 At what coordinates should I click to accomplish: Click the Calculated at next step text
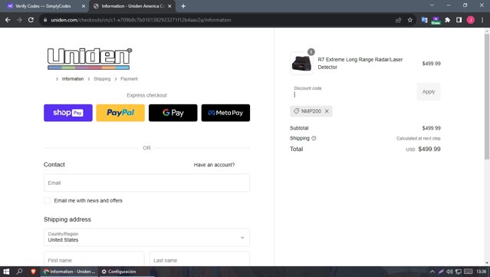click(x=419, y=138)
